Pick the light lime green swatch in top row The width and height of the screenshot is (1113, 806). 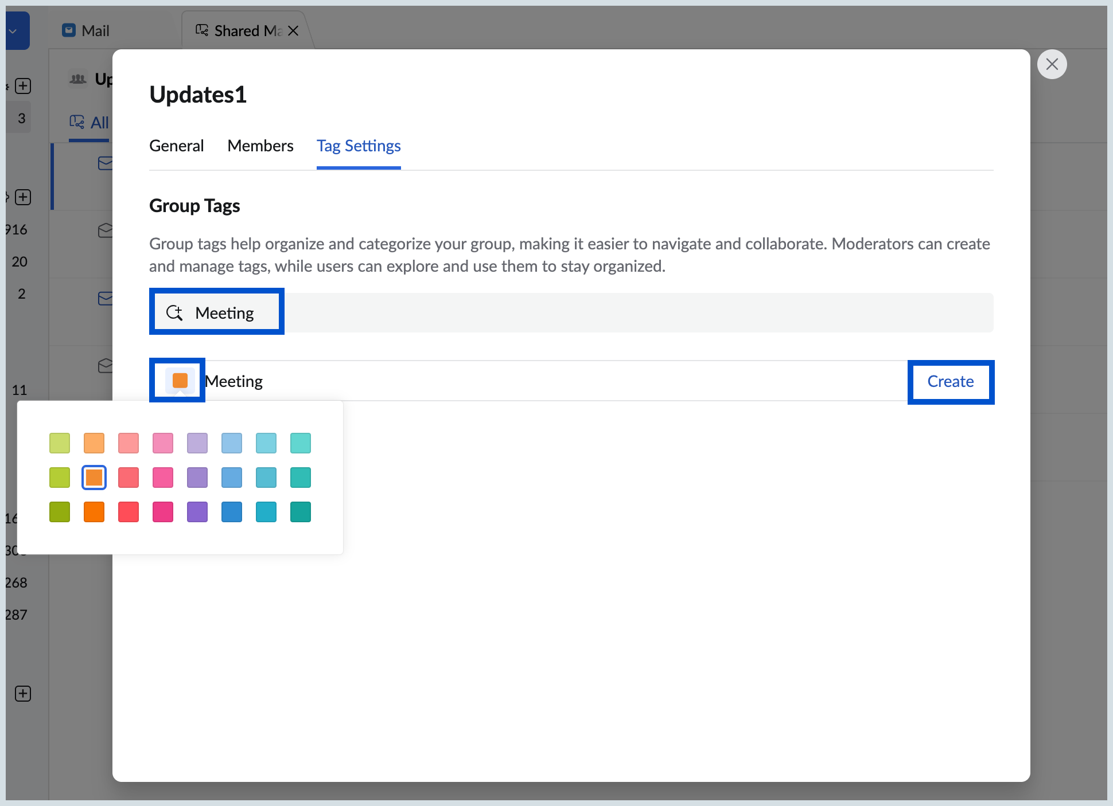pos(60,443)
